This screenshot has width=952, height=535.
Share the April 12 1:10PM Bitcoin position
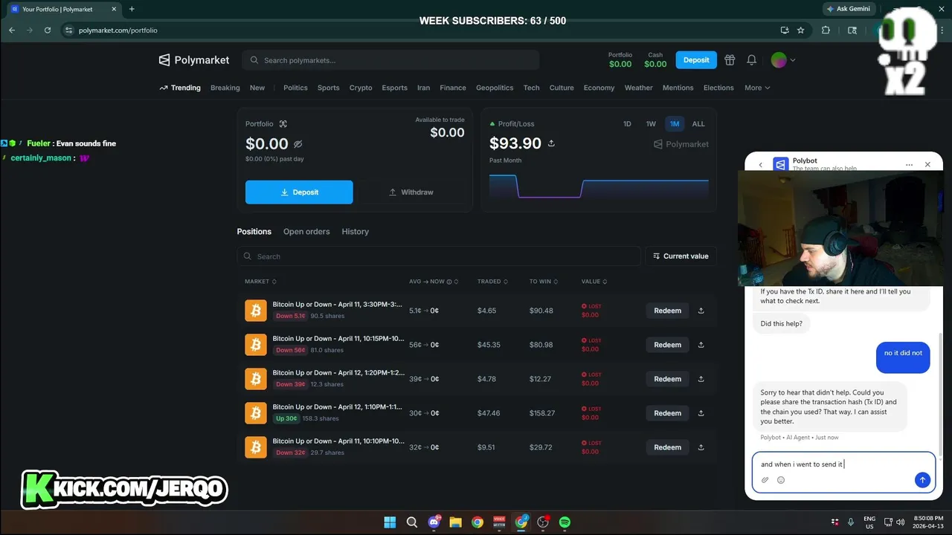pyautogui.click(x=701, y=413)
